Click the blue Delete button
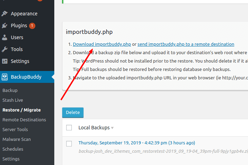 point(73,113)
